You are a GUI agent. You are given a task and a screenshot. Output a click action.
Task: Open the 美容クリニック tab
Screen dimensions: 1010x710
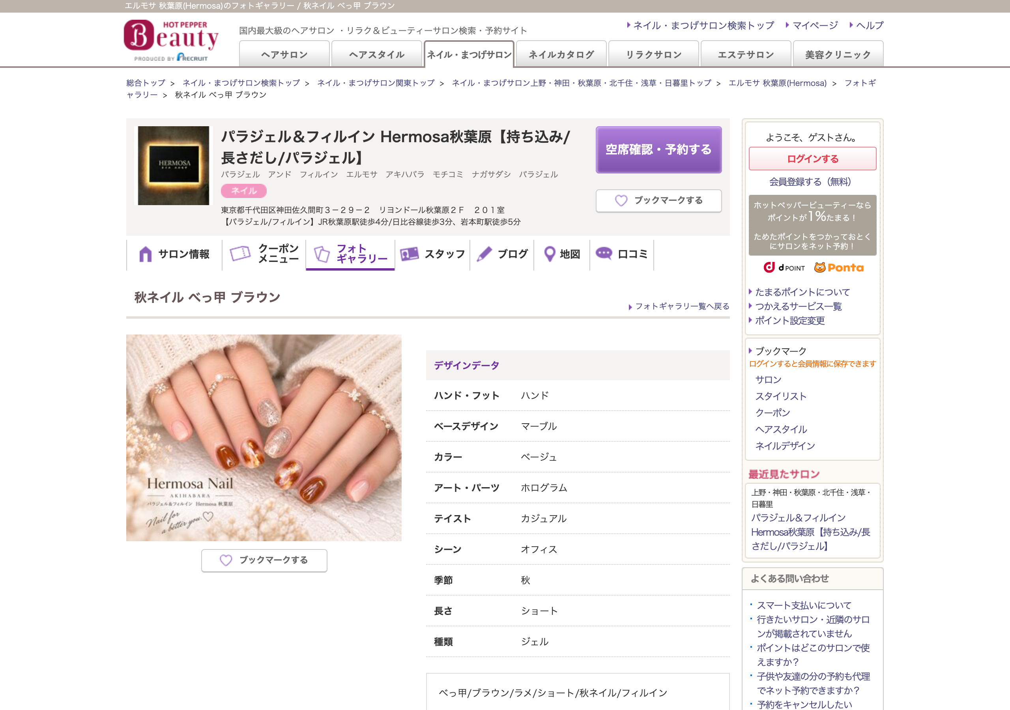pos(838,54)
